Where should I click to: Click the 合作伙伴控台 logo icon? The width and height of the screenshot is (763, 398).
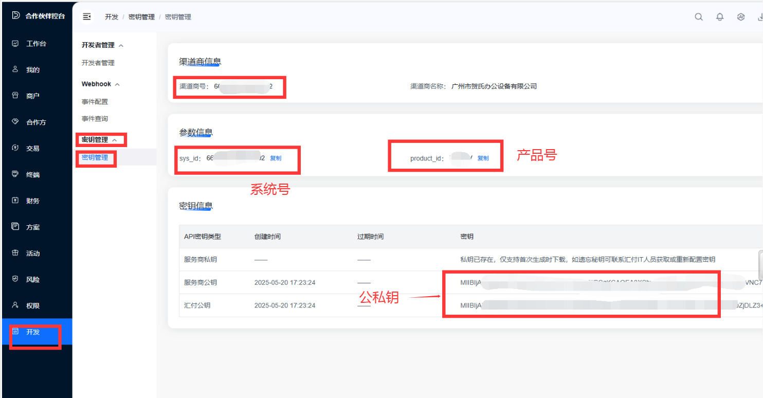[x=16, y=15]
